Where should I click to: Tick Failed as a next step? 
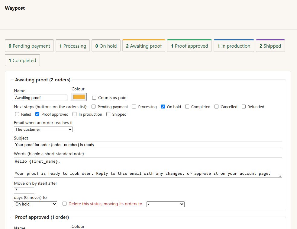(x=17, y=114)
